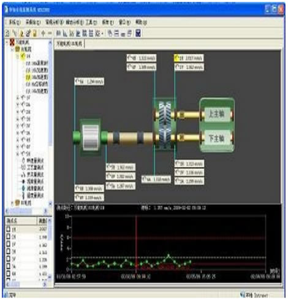Check the 1V row checkbox in measurement list
This screenshot has height=301, width=288.
coord(8,244)
